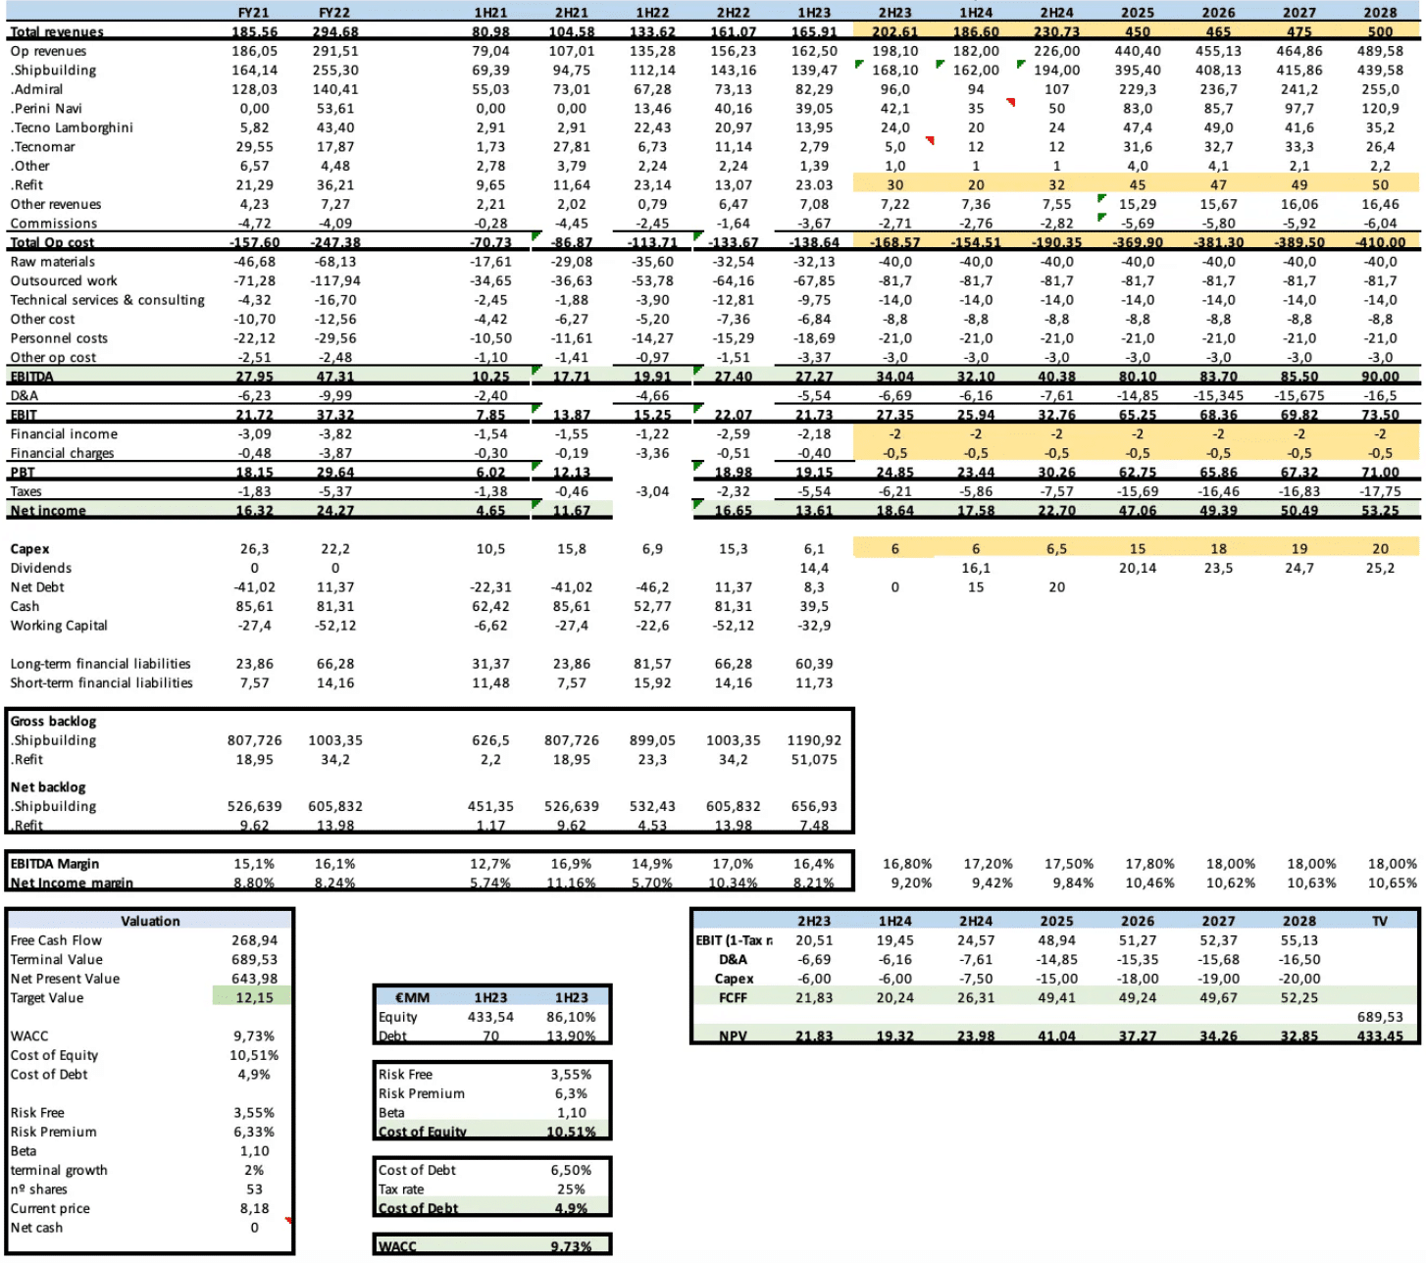Click the "Net backlog" section heading

[48, 786]
